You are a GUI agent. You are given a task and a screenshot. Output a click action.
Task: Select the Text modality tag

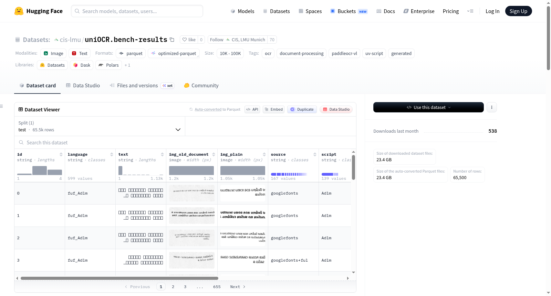(80, 53)
